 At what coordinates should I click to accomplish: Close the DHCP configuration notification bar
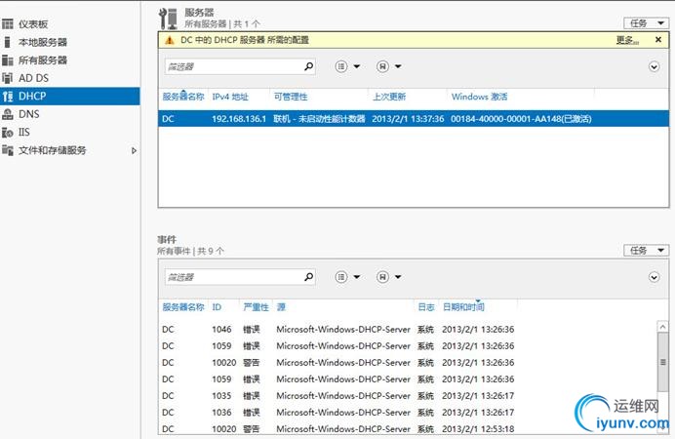[658, 40]
